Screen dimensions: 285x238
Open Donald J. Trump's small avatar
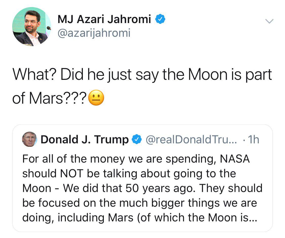pyautogui.click(x=29, y=139)
